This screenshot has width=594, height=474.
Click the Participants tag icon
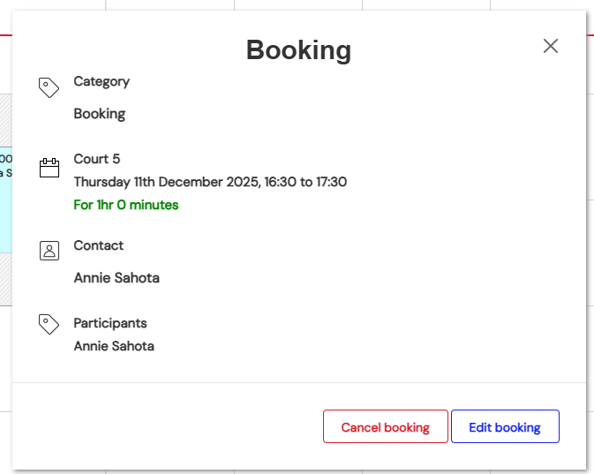tap(49, 324)
